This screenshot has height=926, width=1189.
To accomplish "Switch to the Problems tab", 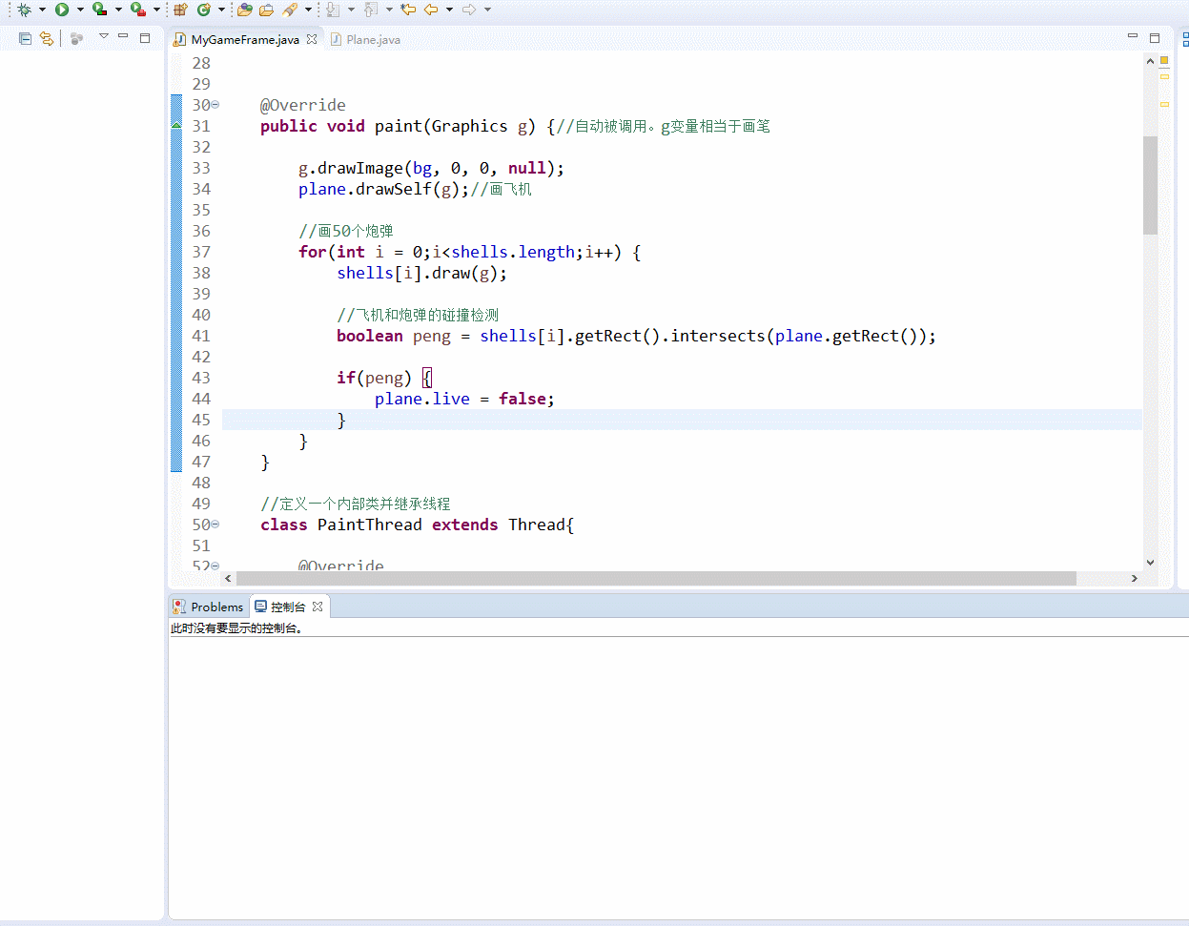I will click(x=208, y=607).
